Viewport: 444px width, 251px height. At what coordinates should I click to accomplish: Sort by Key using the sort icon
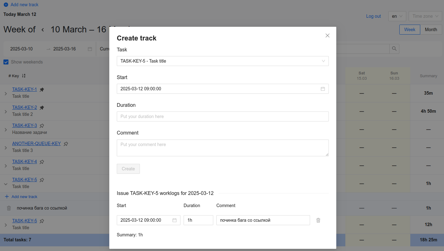pos(24,76)
